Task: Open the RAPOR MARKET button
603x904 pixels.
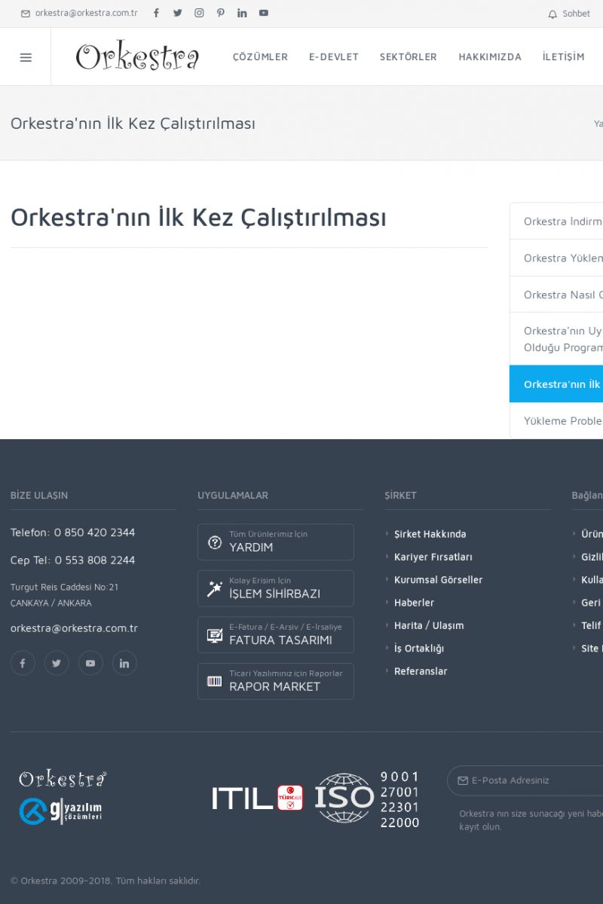Action: coord(276,681)
